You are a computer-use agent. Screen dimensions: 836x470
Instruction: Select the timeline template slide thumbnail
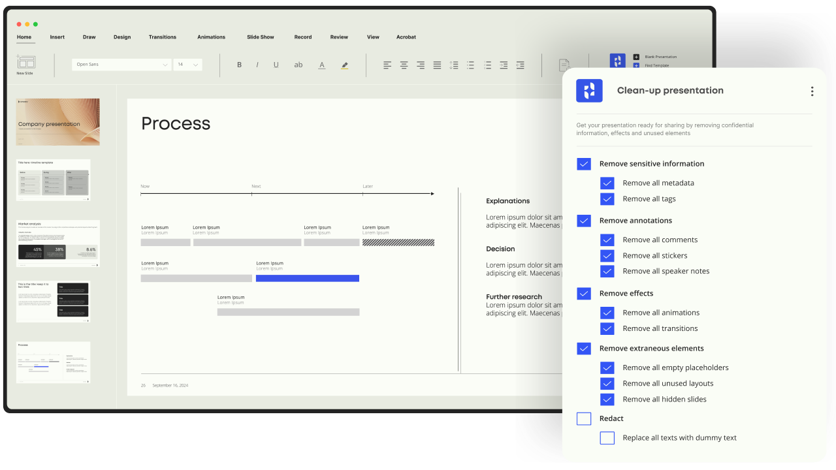54,180
